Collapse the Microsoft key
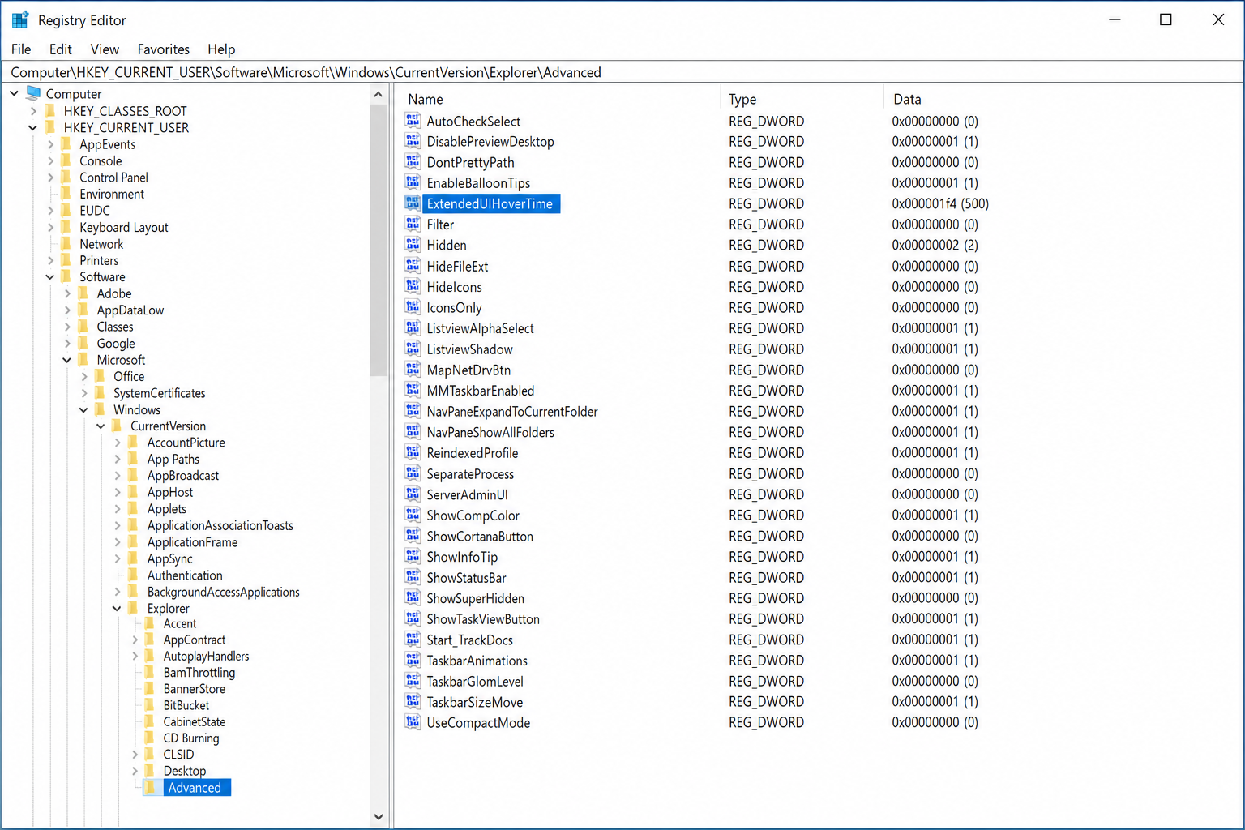 pos(67,360)
